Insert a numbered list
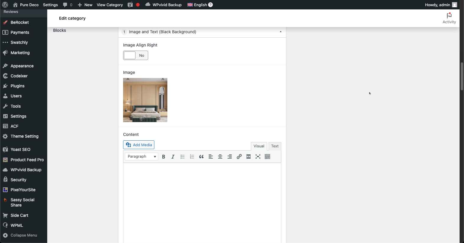464x243 pixels. point(192,157)
